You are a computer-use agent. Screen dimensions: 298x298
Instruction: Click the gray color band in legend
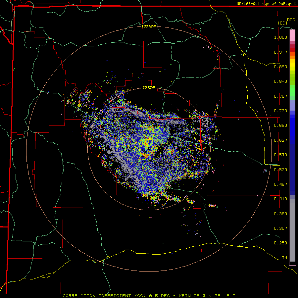click(292, 230)
